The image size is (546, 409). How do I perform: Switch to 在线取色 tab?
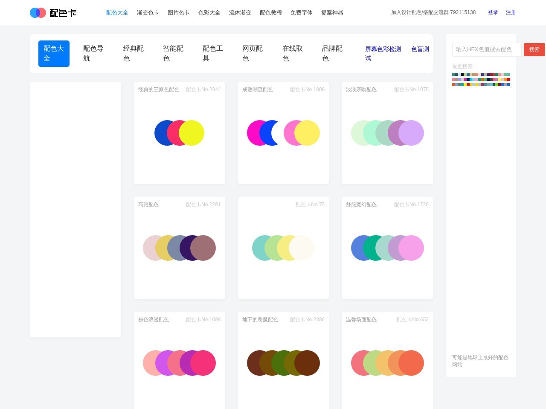pos(293,54)
